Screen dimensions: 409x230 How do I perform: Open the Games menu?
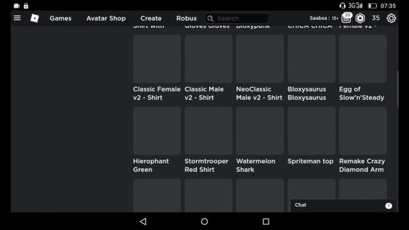[61, 19]
